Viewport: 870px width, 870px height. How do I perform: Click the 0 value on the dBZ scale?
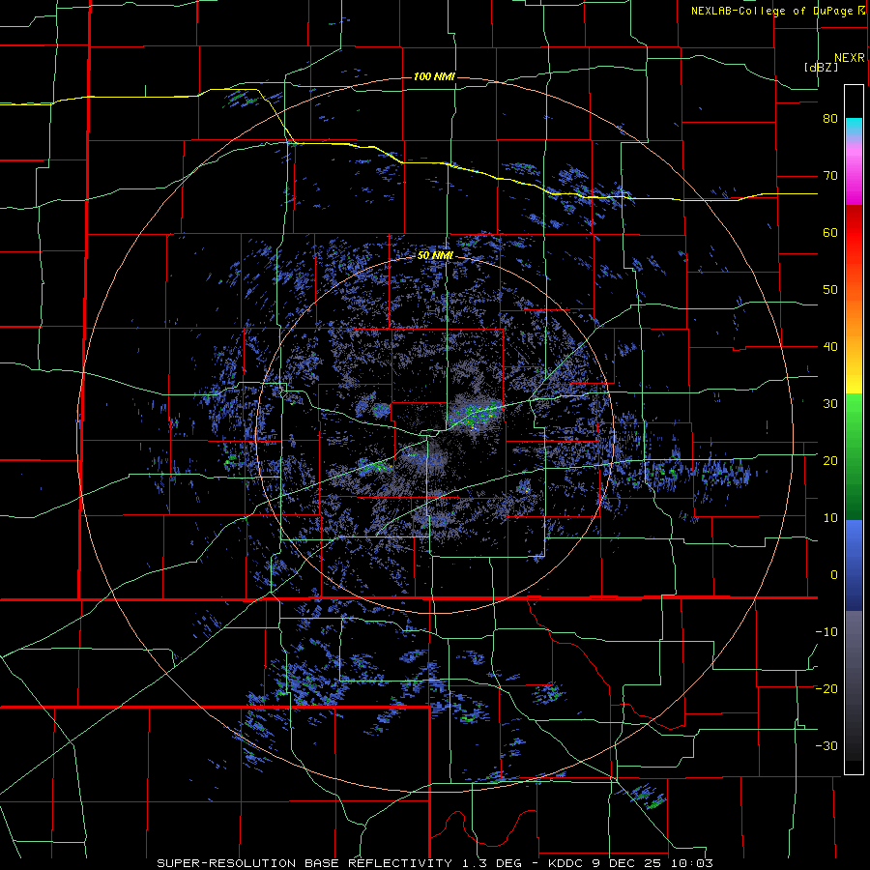pos(834,575)
